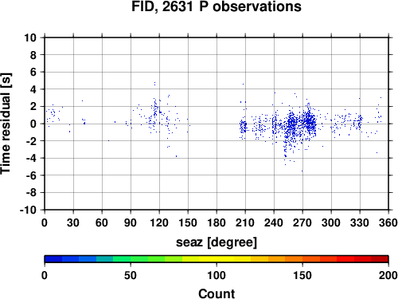Click the point cluster near seaz 210
This screenshot has width=398, height=299.
point(243,126)
